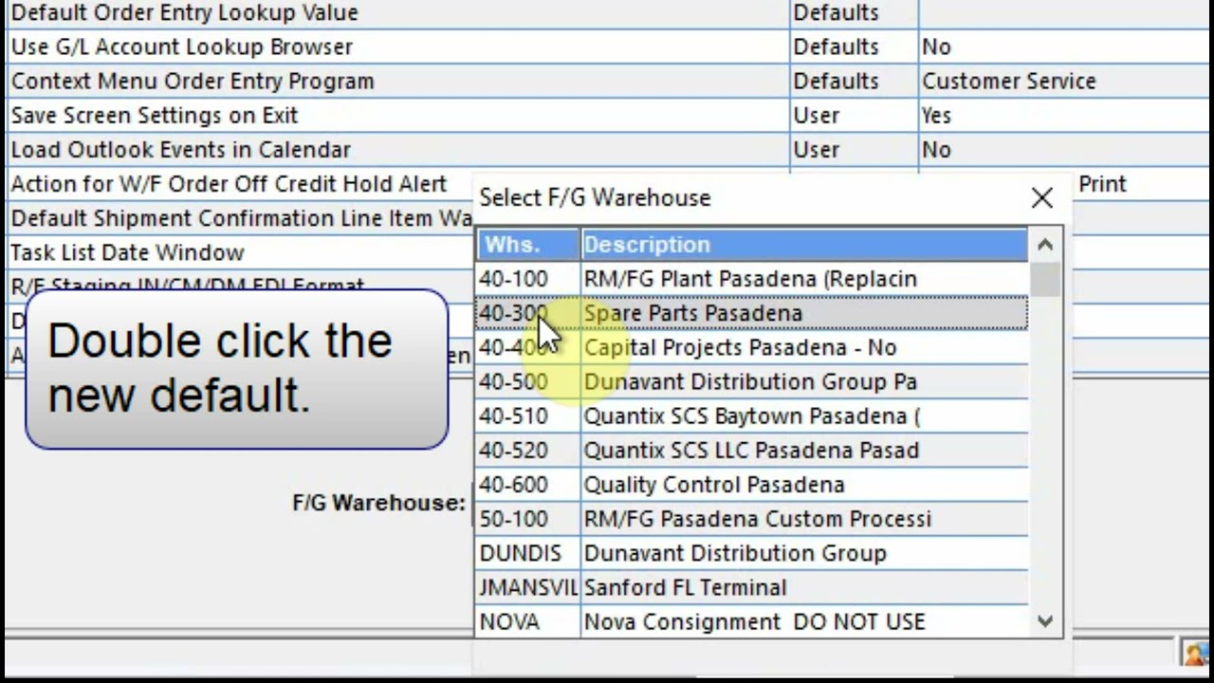Click the scroll up arrow in warehouse list
Viewport: 1214px width, 683px height.
[x=1045, y=245]
